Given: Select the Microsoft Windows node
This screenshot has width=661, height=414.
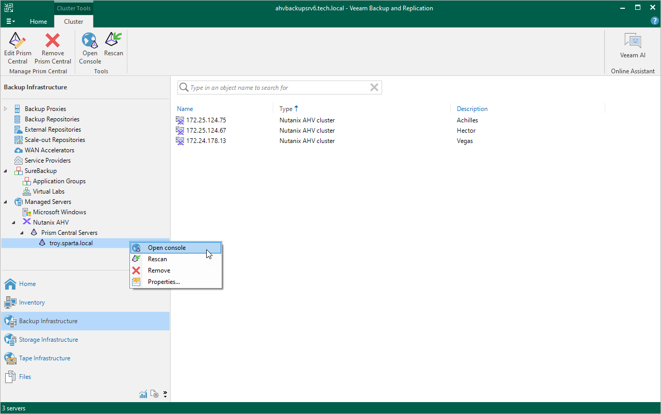Looking at the screenshot, I should coord(59,212).
